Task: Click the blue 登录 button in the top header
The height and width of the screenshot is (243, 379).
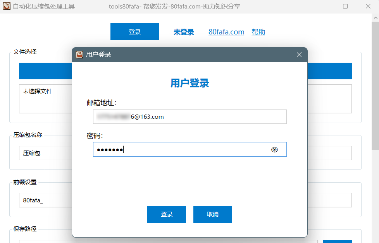Action: [134, 32]
